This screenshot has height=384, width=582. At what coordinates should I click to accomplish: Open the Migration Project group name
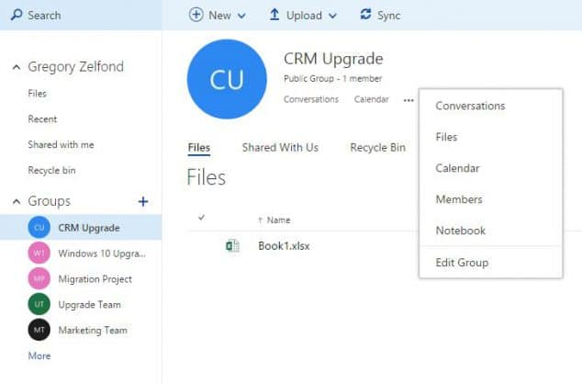(95, 279)
